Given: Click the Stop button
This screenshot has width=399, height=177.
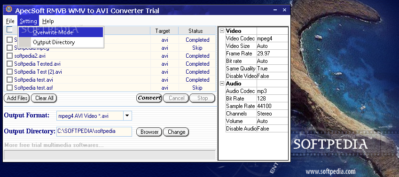Looking at the screenshot, I should (x=203, y=98).
